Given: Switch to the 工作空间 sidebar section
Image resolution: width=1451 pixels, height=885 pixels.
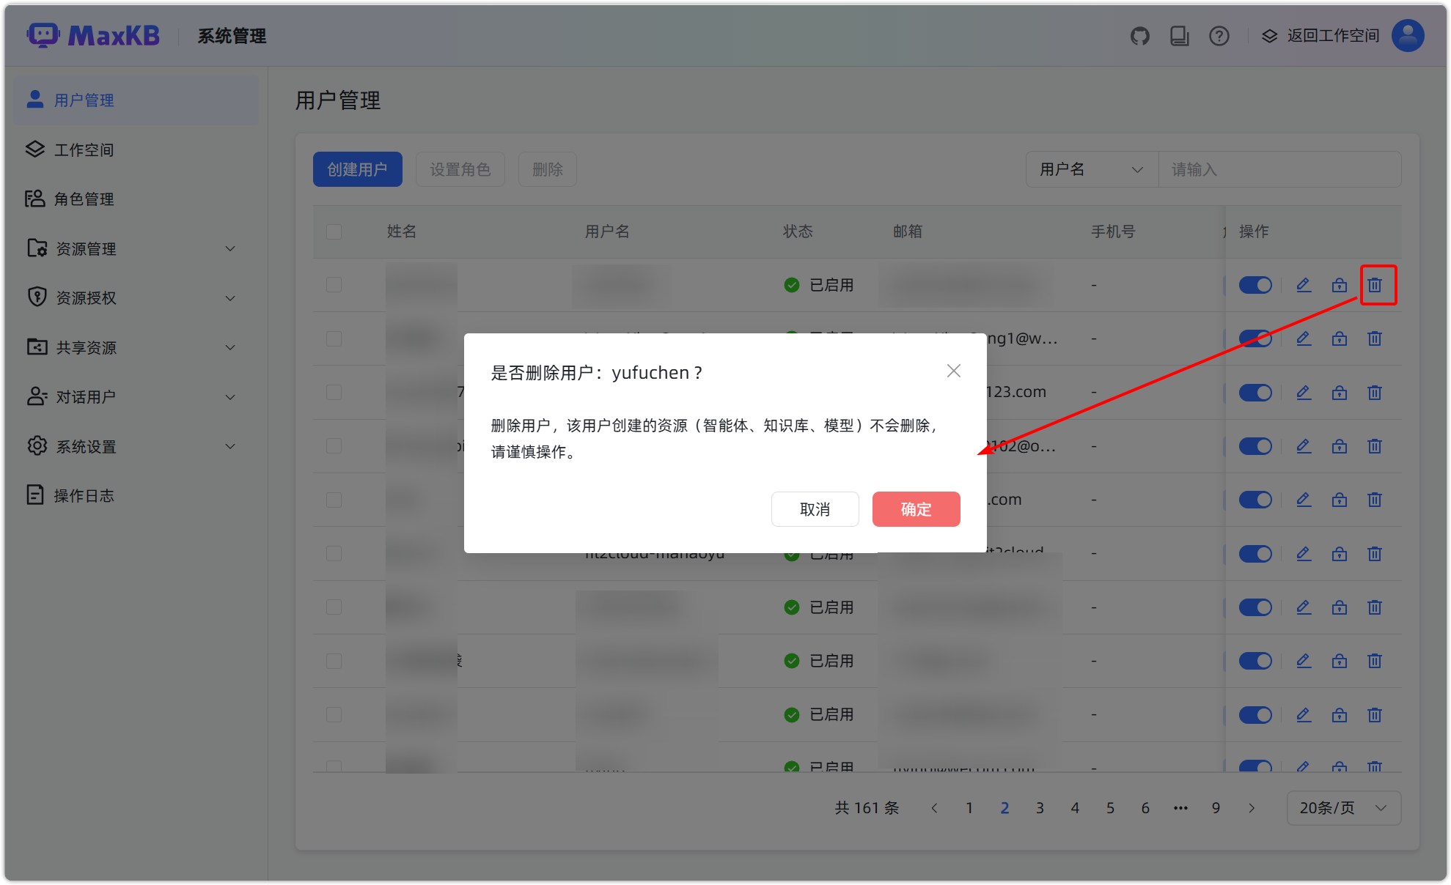Looking at the screenshot, I should tap(85, 149).
